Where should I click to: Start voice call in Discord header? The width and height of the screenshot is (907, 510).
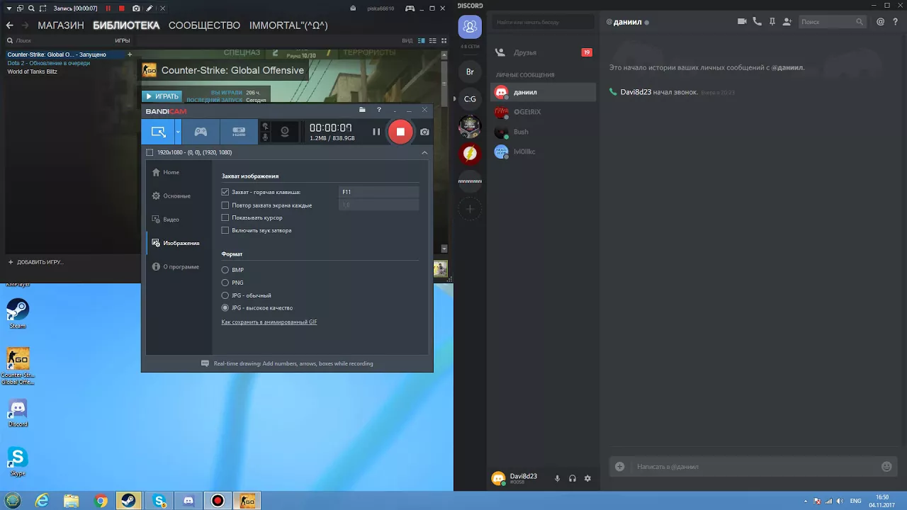[x=757, y=22]
